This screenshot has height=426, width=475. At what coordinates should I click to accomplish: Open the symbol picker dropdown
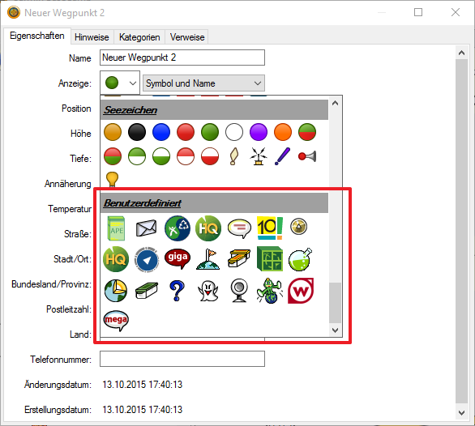(x=120, y=83)
